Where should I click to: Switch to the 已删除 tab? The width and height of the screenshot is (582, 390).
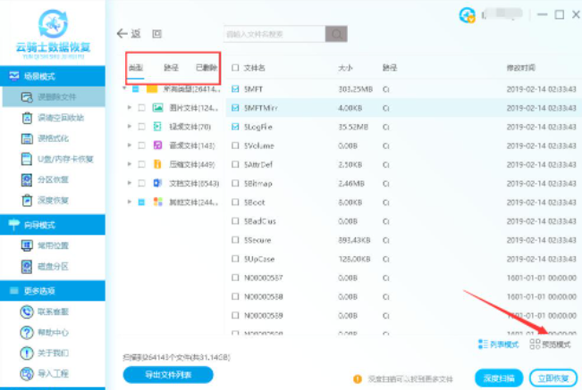[x=206, y=67]
